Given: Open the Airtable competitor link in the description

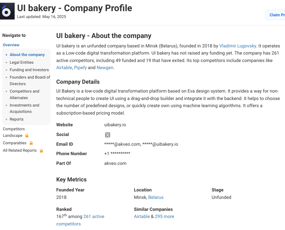Looking at the screenshot, I should [64, 68].
